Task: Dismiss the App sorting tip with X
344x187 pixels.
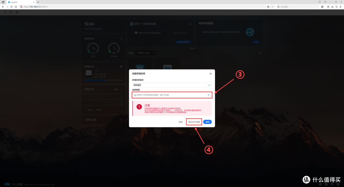Action: tap(154, 53)
